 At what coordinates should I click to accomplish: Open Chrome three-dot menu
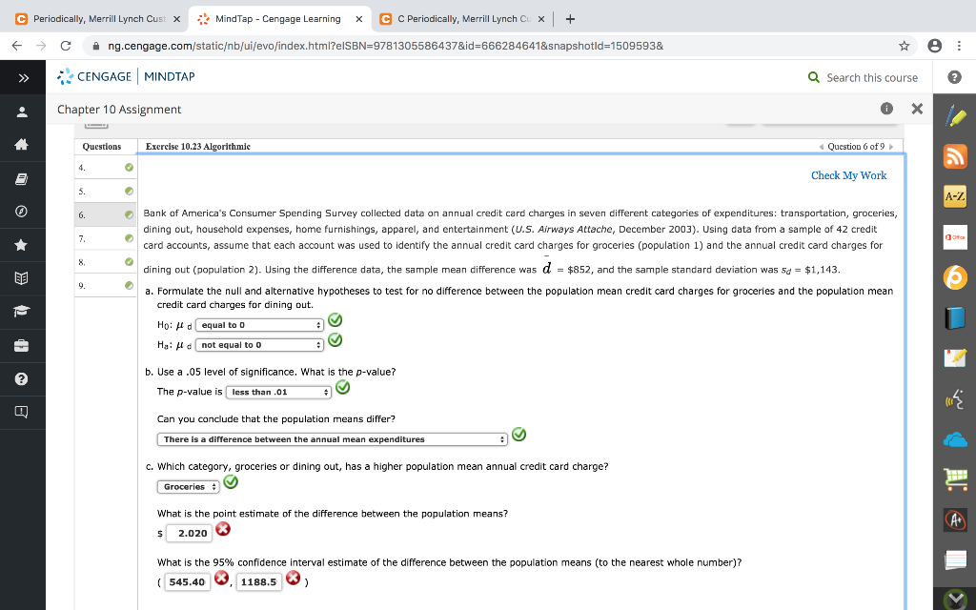(x=959, y=46)
